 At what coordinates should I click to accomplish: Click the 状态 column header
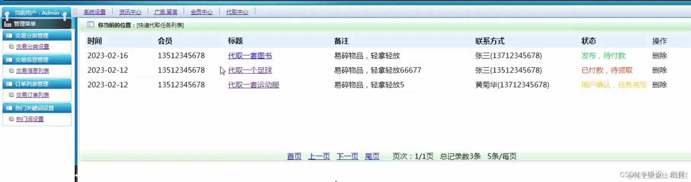point(589,41)
